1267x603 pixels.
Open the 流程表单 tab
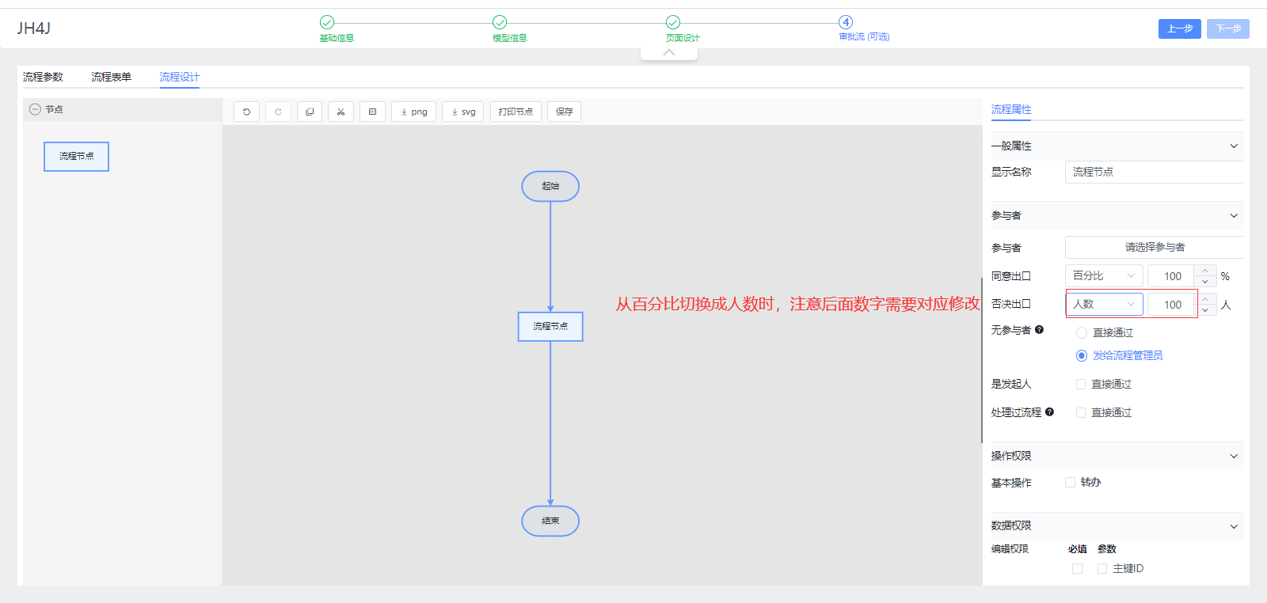[x=111, y=77]
